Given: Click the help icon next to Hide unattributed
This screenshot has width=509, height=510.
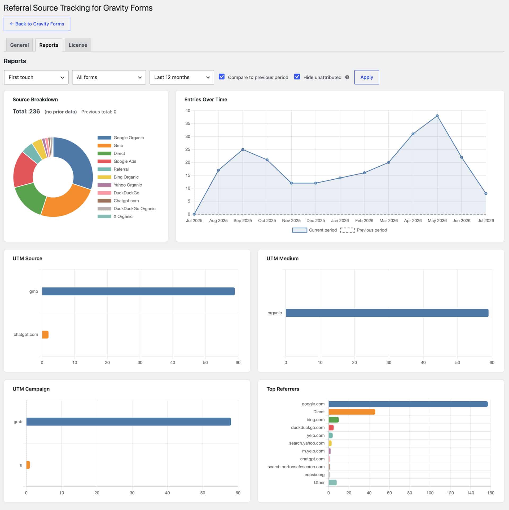Looking at the screenshot, I should point(347,77).
